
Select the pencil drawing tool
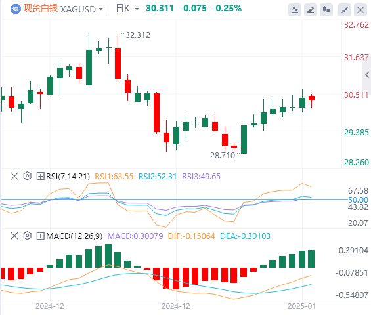(311, 10)
